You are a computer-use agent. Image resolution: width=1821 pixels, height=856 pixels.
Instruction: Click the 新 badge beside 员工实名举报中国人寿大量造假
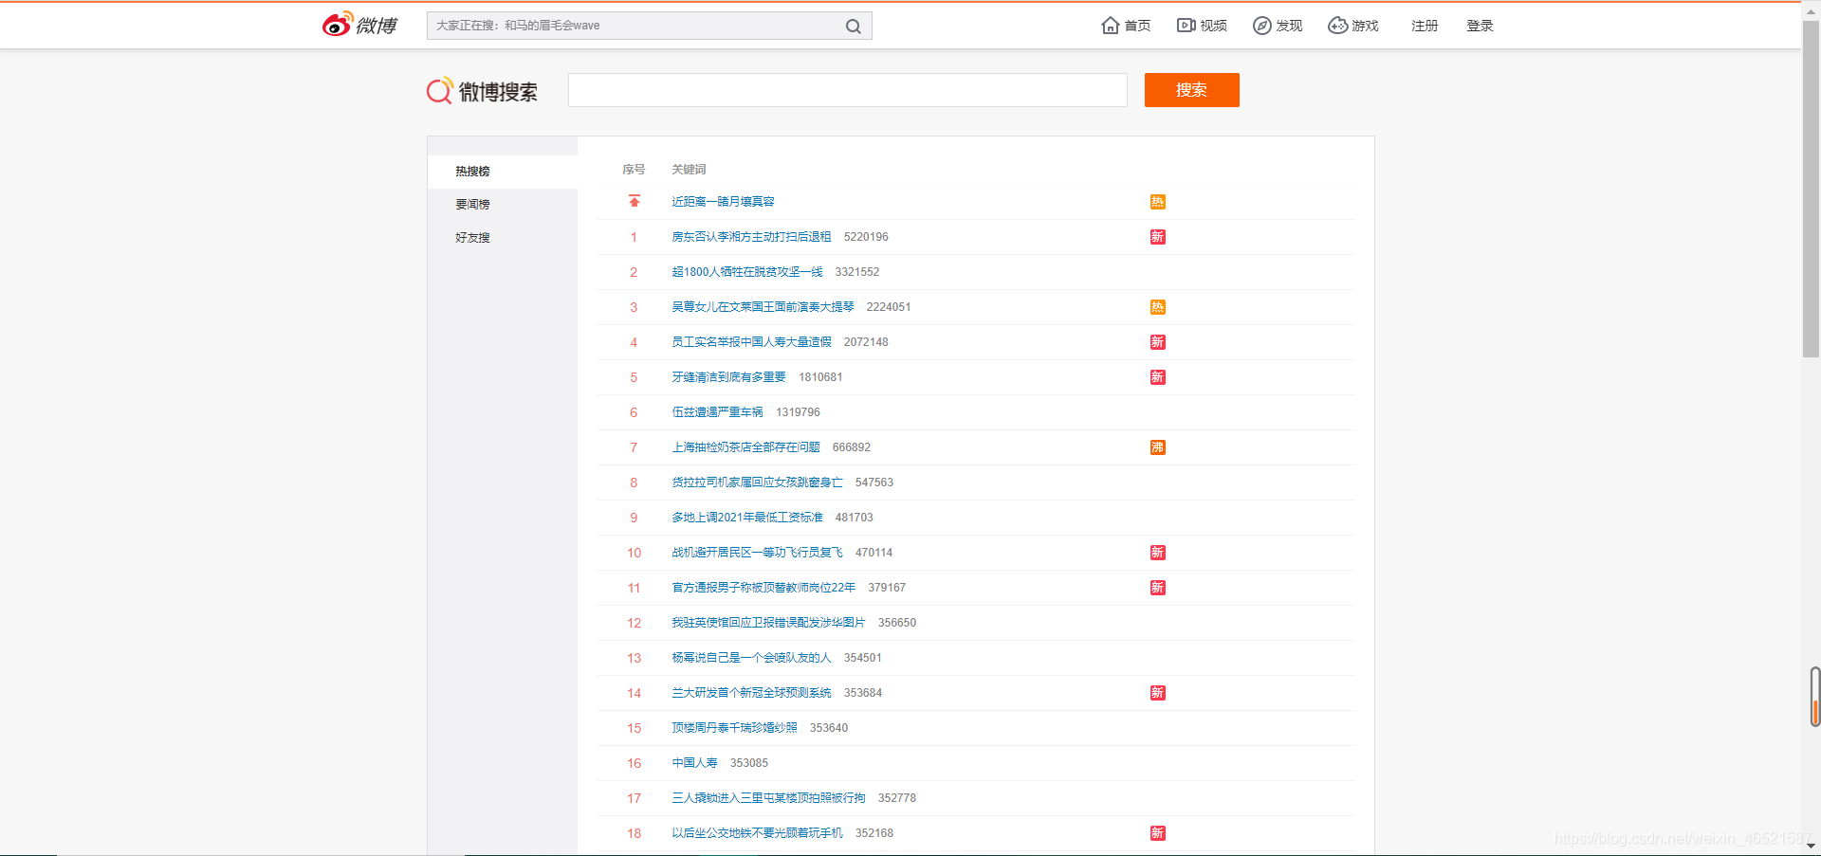tap(1158, 342)
